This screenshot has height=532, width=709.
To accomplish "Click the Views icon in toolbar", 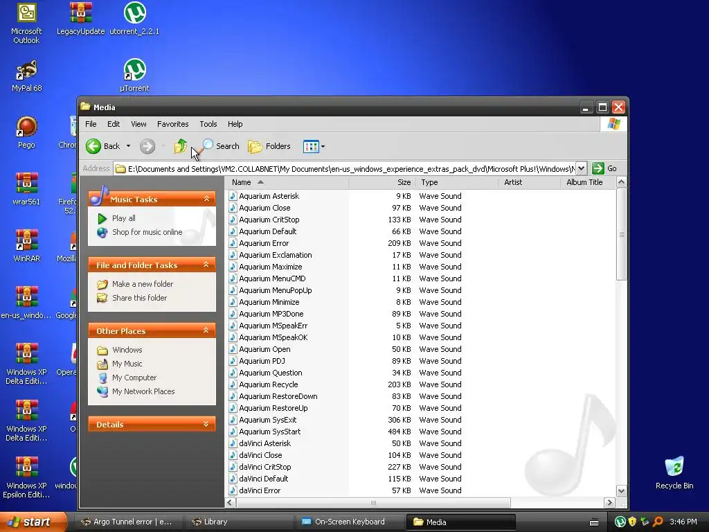I will pyautogui.click(x=311, y=146).
